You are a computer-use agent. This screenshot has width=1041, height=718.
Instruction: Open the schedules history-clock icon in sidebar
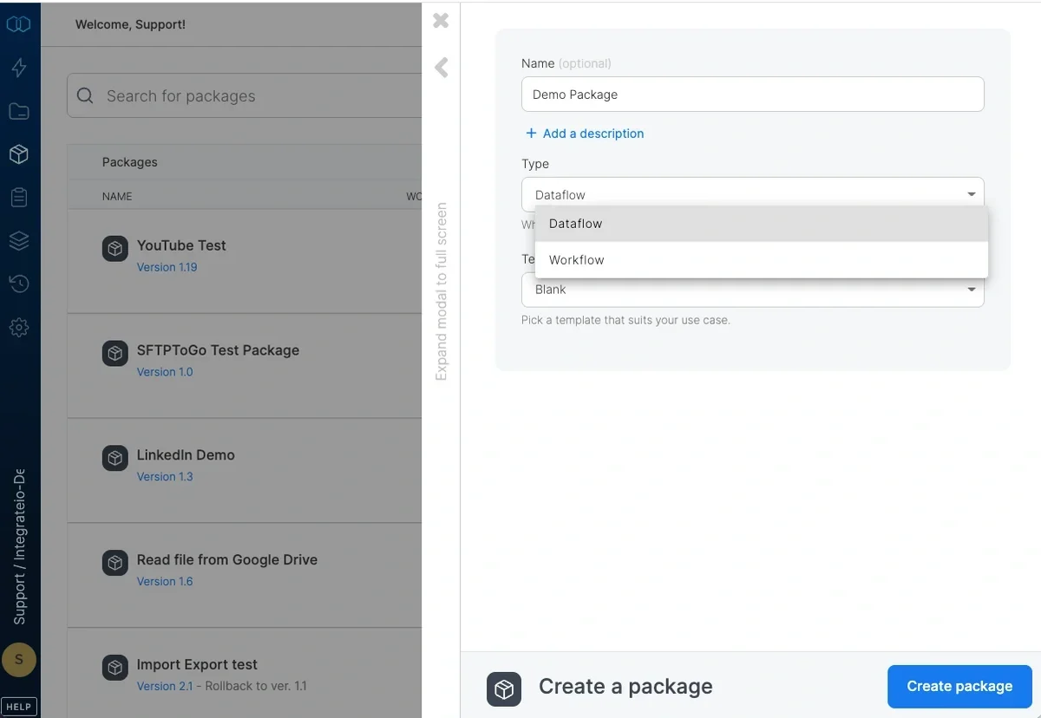(19, 284)
